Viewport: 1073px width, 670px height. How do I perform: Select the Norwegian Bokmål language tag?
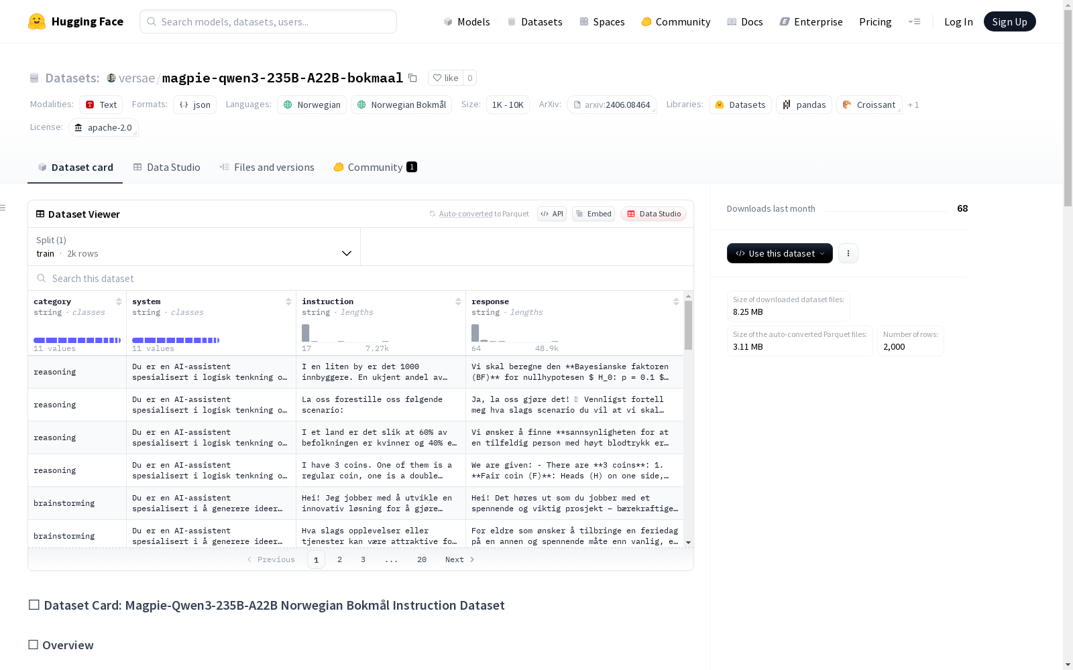click(x=401, y=105)
